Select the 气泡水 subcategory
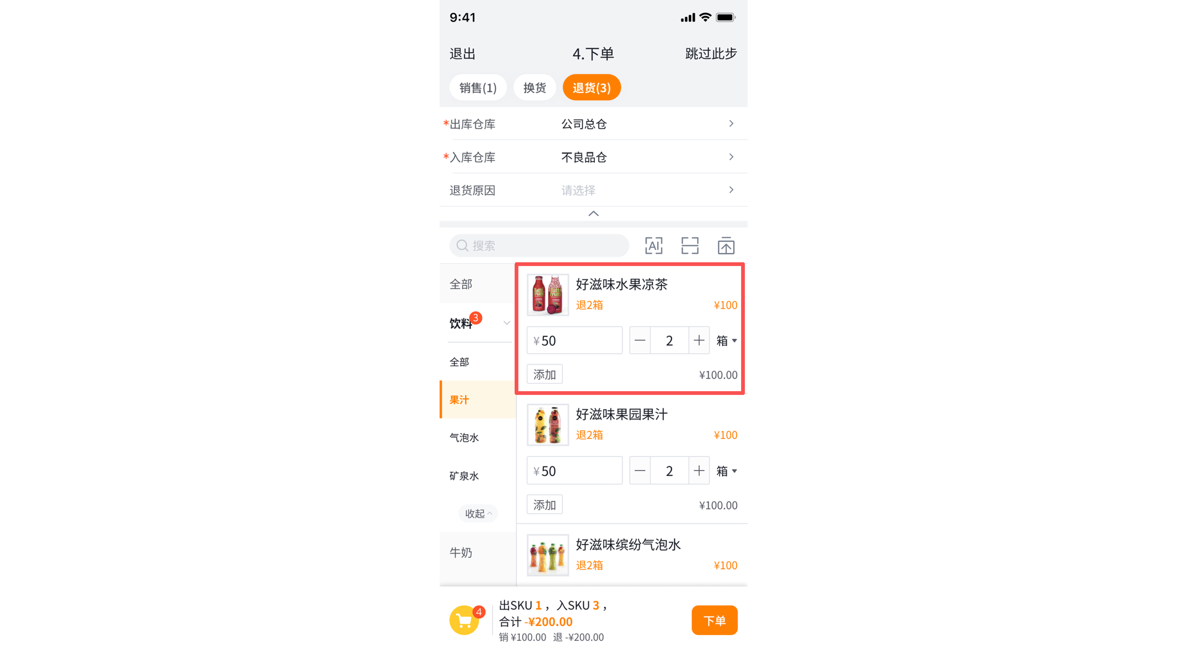Image resolution: width=1188 pixels, height=665 pixels. pos(464,437)
